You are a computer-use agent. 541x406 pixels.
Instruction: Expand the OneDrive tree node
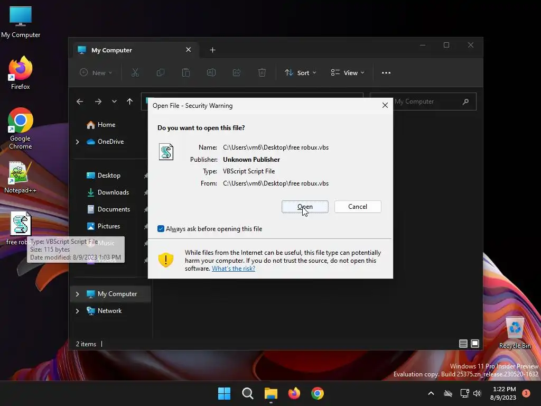pyautogui.click(x=77, y=142)
